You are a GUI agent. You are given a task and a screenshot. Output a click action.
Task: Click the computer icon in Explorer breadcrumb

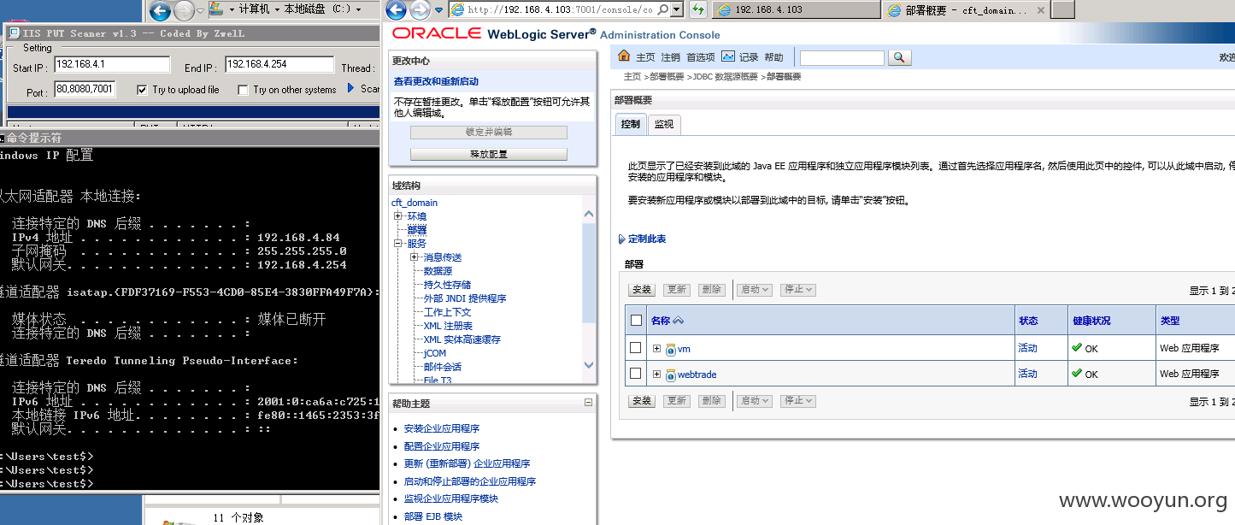point(217,9)
